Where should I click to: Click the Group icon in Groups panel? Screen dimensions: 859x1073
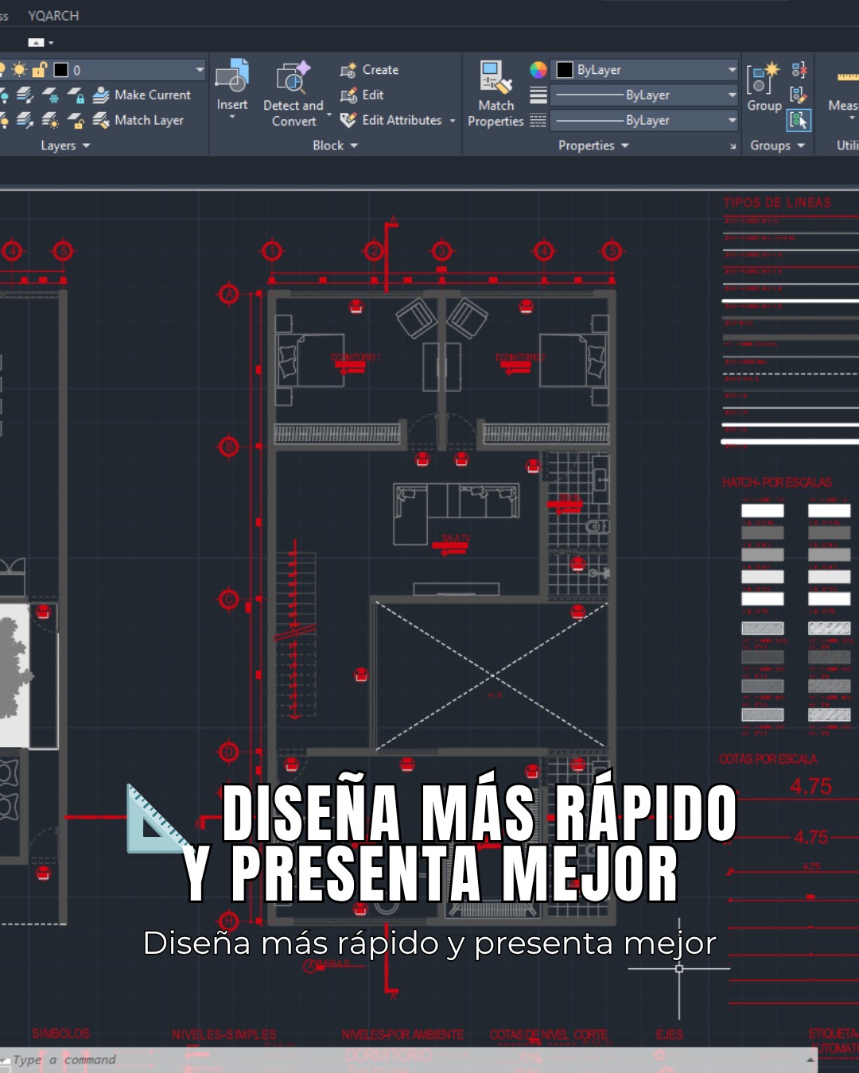coord(764,77)
